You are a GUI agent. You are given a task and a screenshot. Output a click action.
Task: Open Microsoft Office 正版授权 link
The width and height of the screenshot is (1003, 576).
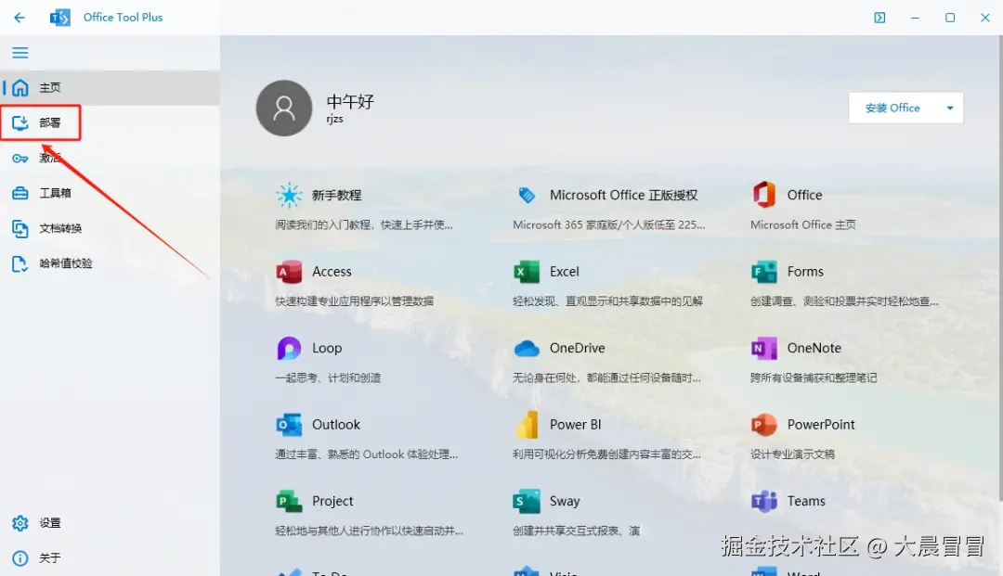pos(624,195)
